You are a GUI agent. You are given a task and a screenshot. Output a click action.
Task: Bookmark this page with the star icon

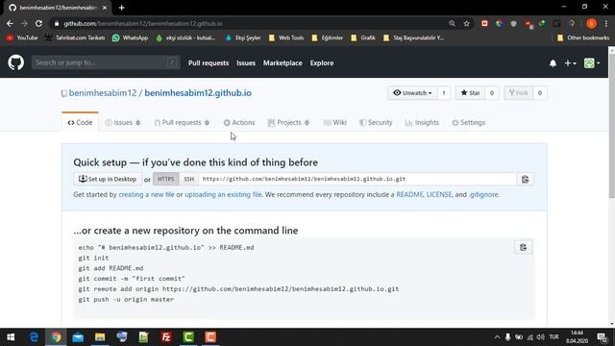click(x=466, y=23)
